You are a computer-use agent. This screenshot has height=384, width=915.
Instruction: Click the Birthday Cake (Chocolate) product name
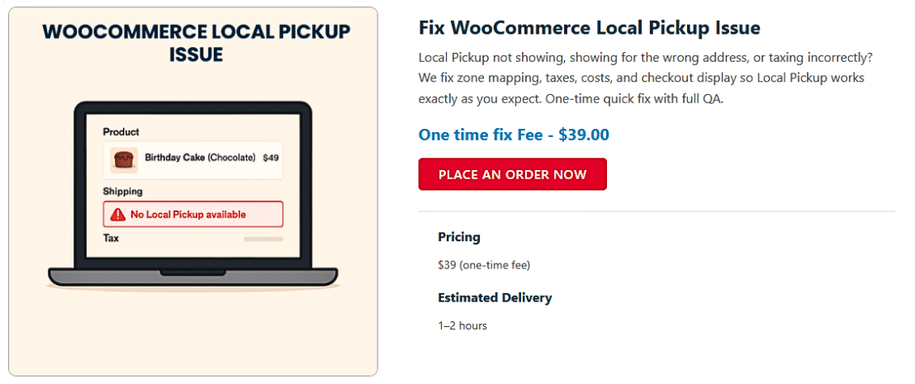[200, 158]
